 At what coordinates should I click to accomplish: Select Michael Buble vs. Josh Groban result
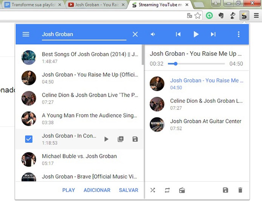point(80,159)
